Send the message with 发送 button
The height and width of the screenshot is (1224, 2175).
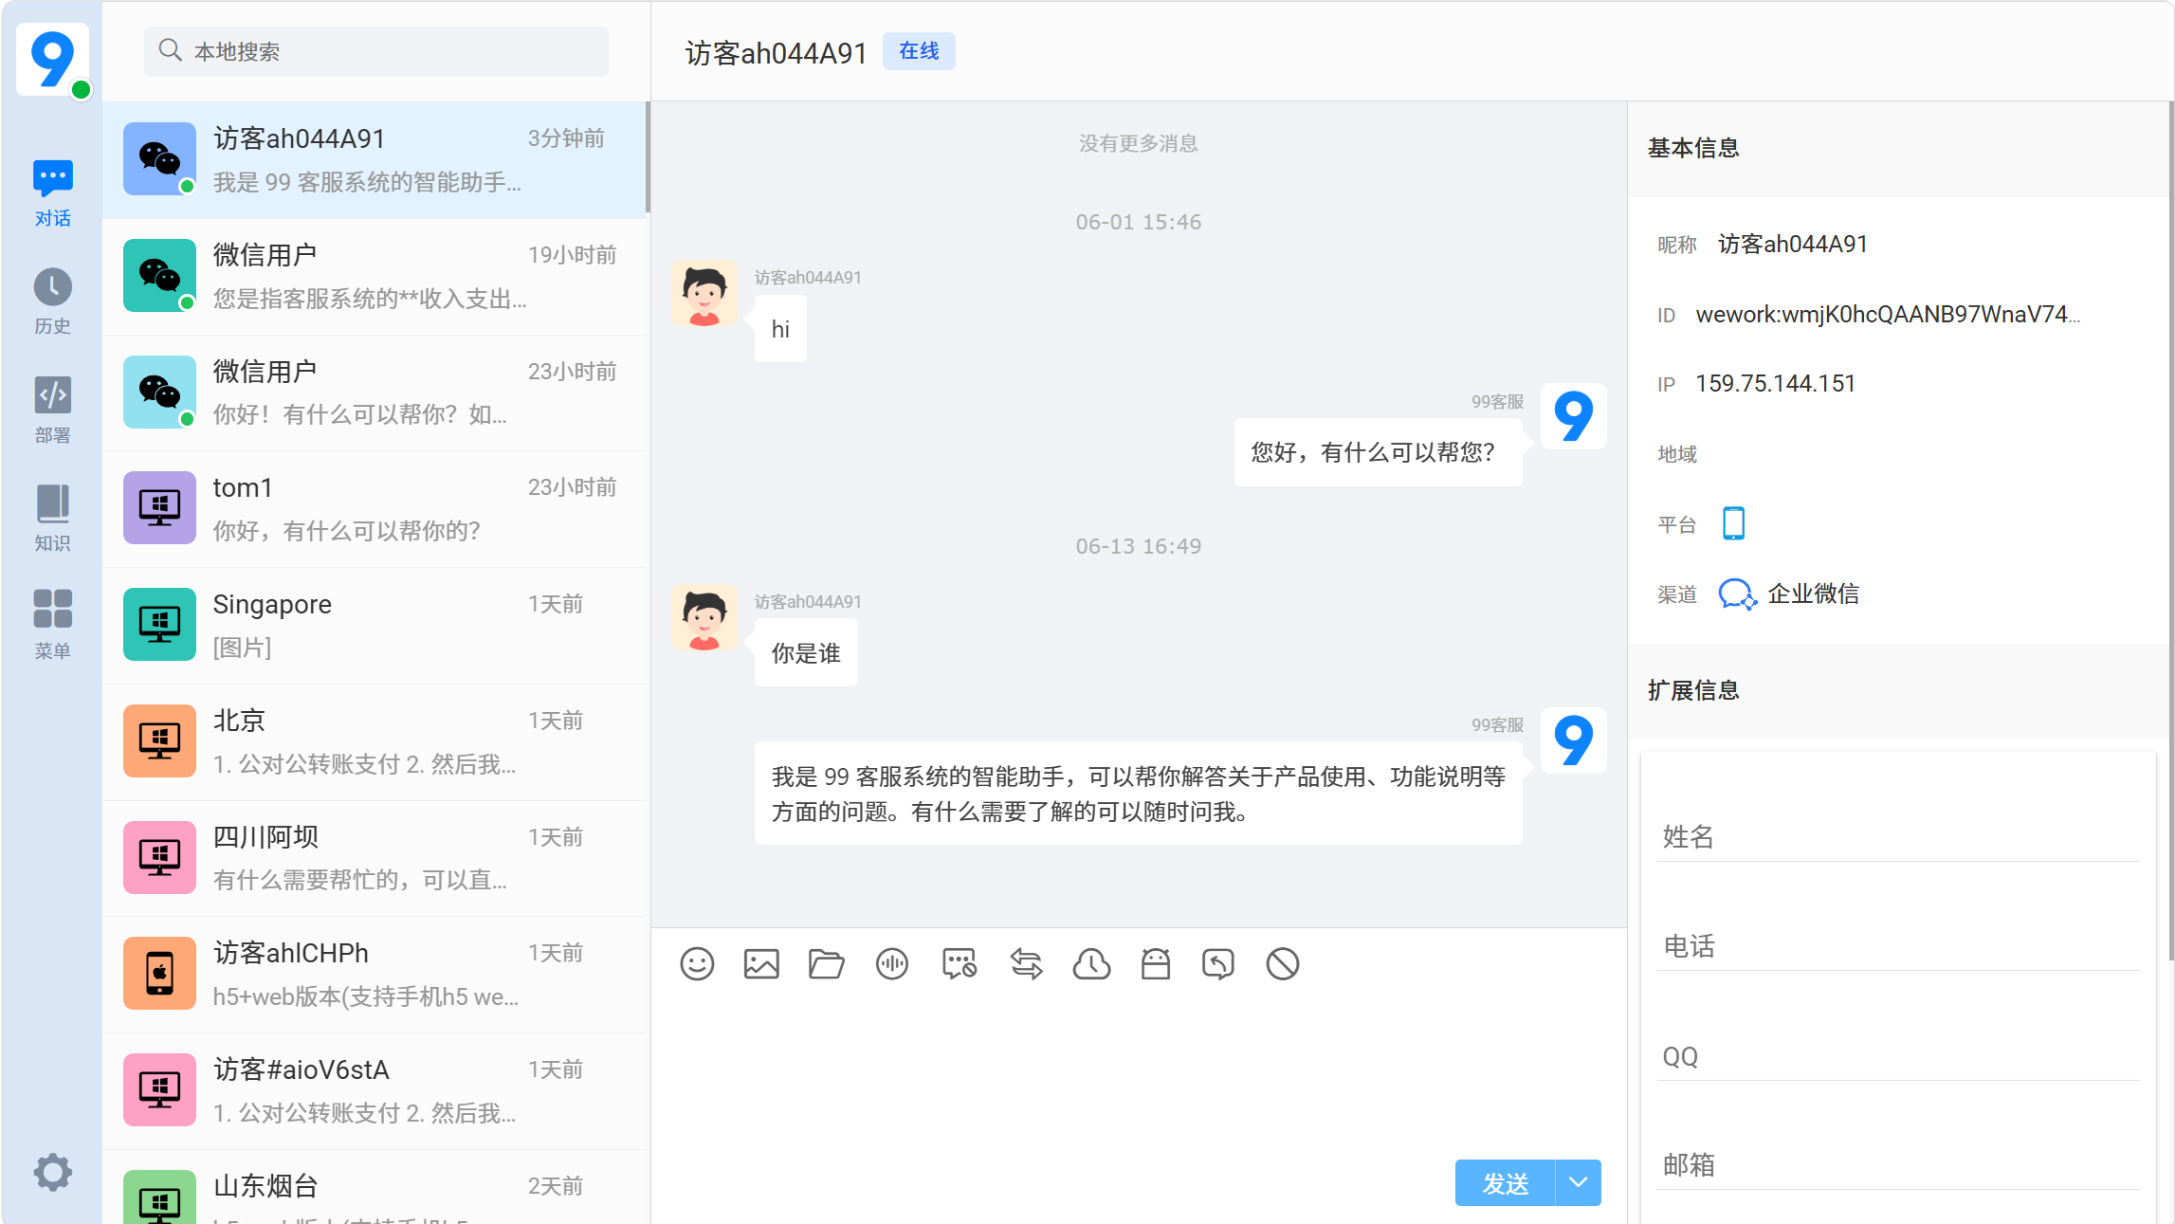1506,1182
